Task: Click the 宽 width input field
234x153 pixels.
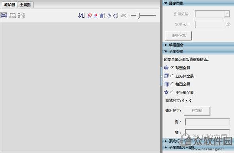Action: click(x=207, y=122)
